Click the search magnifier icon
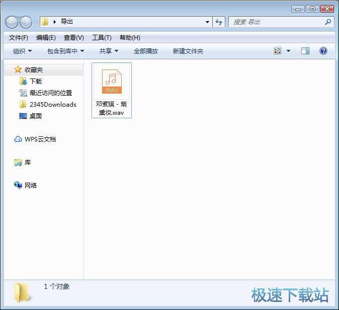This screenshot has height=310, width=339. coord(328,22)
